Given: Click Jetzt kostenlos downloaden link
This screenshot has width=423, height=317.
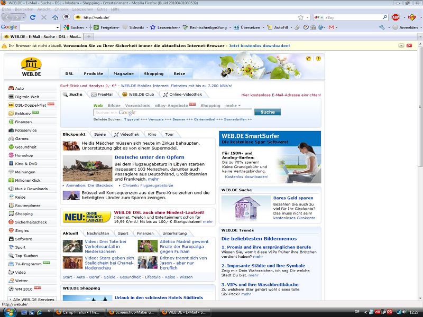Looking at the screenshot, I should 259,46.
